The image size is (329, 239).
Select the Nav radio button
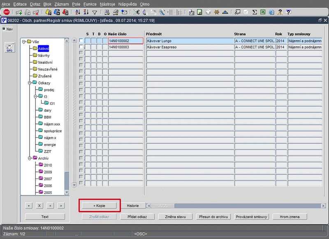pyautogui.click(x=4, y=29)
